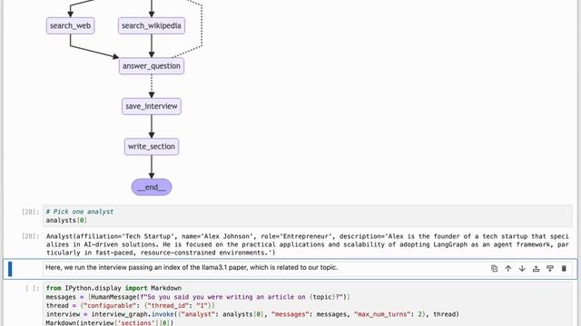Image resolution: width=581 pixels, height=326 pixels.
Task: Insert a cell above the selected cell
Action: (536, 268)
